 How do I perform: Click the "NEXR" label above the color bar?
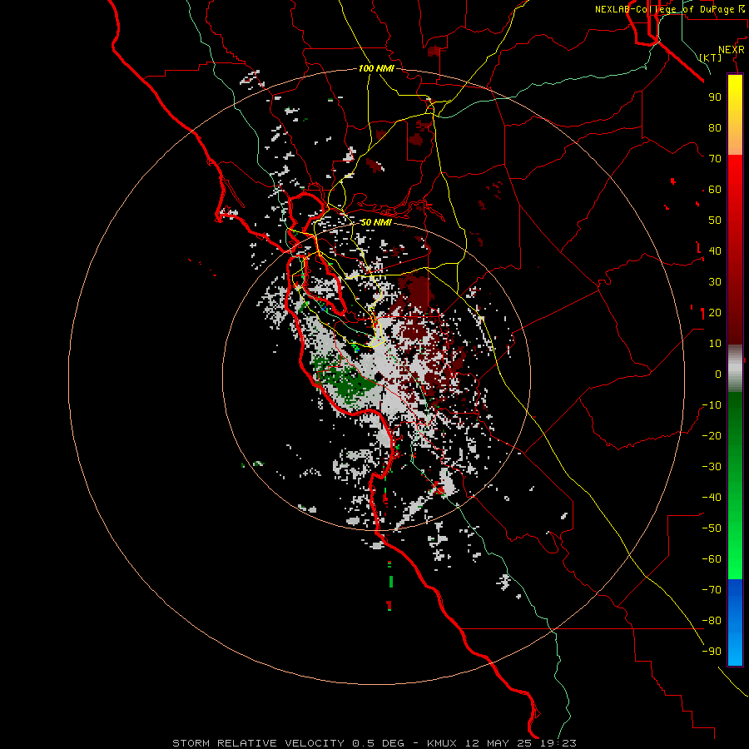click(x=732, y=50)
